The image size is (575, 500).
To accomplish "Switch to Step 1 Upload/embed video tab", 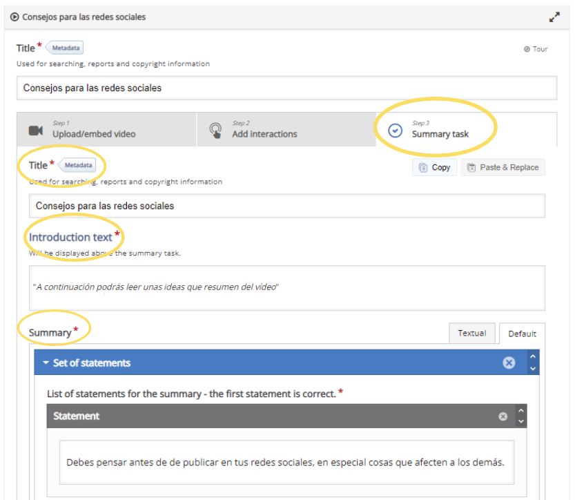I will pyautogui.click(x=106, y=129).
